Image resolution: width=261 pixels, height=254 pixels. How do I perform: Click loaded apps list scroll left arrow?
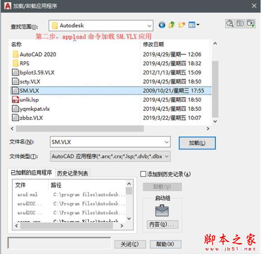[x=16, y=226]
